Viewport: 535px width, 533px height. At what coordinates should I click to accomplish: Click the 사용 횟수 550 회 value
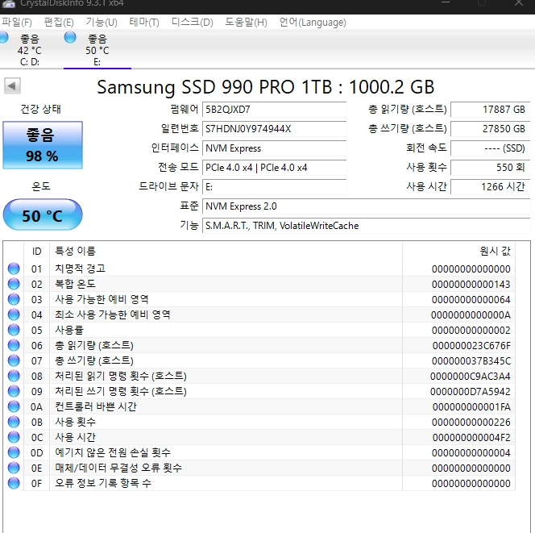pyautogui.click(x=491, y=168)
